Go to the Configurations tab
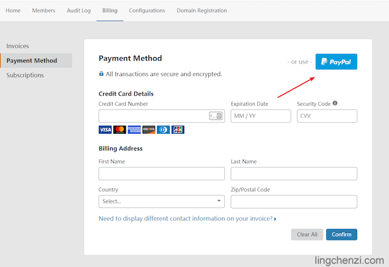This screenshot has width=389, height=267. (x=147, y=10)
